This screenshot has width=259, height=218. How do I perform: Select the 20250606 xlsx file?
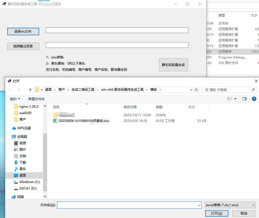coord(130,121)
